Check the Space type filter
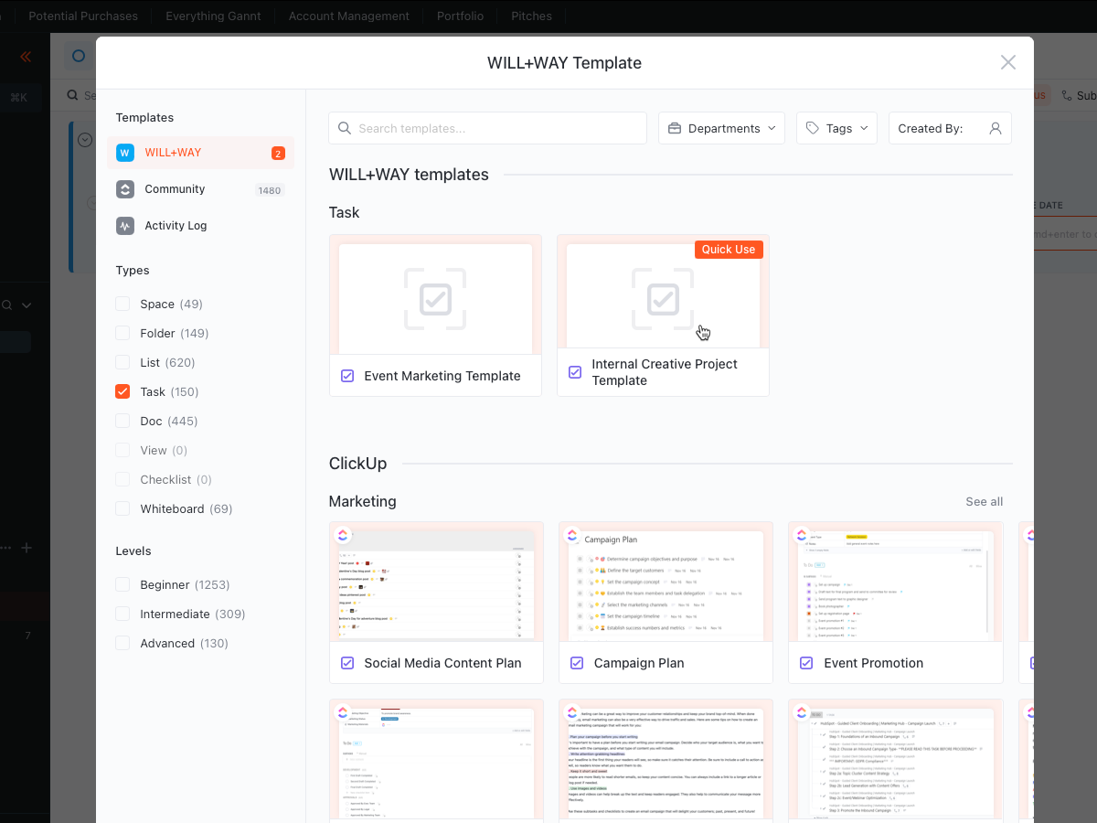This screenshot has height=823, width=1097. click(122, 304)
